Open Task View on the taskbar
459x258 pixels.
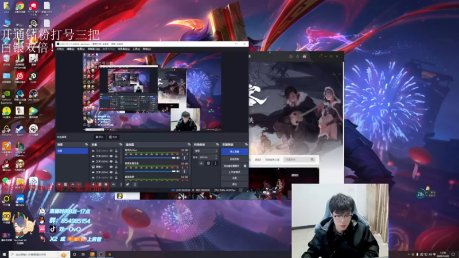tap(83, 255)
